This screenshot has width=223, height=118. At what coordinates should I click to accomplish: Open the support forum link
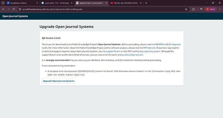tap(113, 51)
